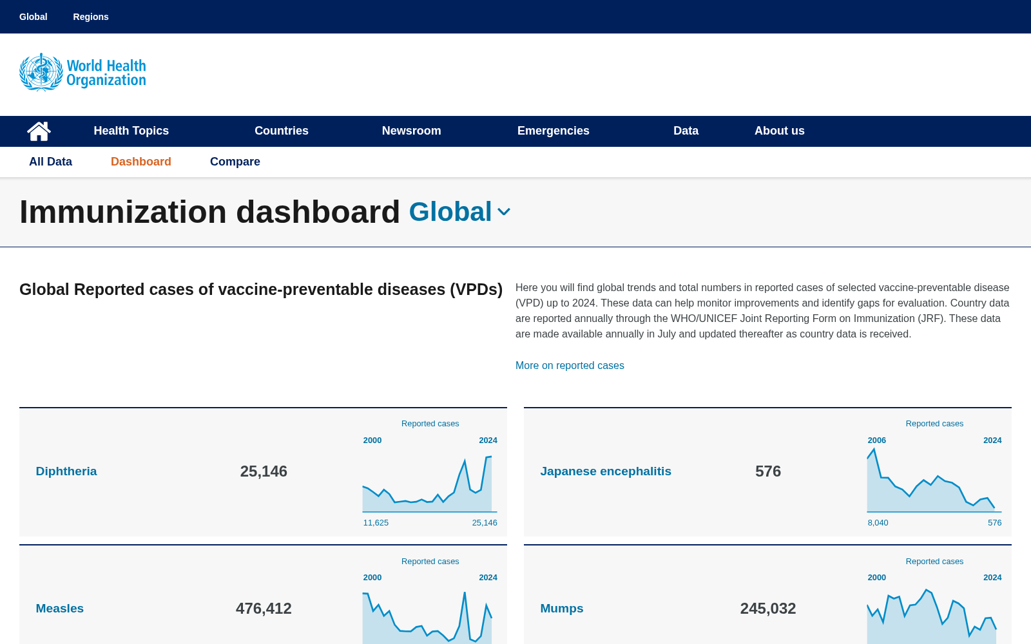Viewport: 1031px width, 644px height.
Task: Select the Dashboard tab
Action: tap(141, 162)
